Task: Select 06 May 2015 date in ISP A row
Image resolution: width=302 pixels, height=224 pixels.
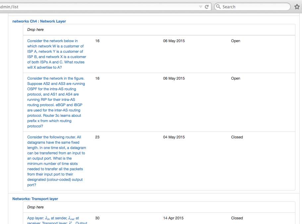Action: (x=174, y=41)
